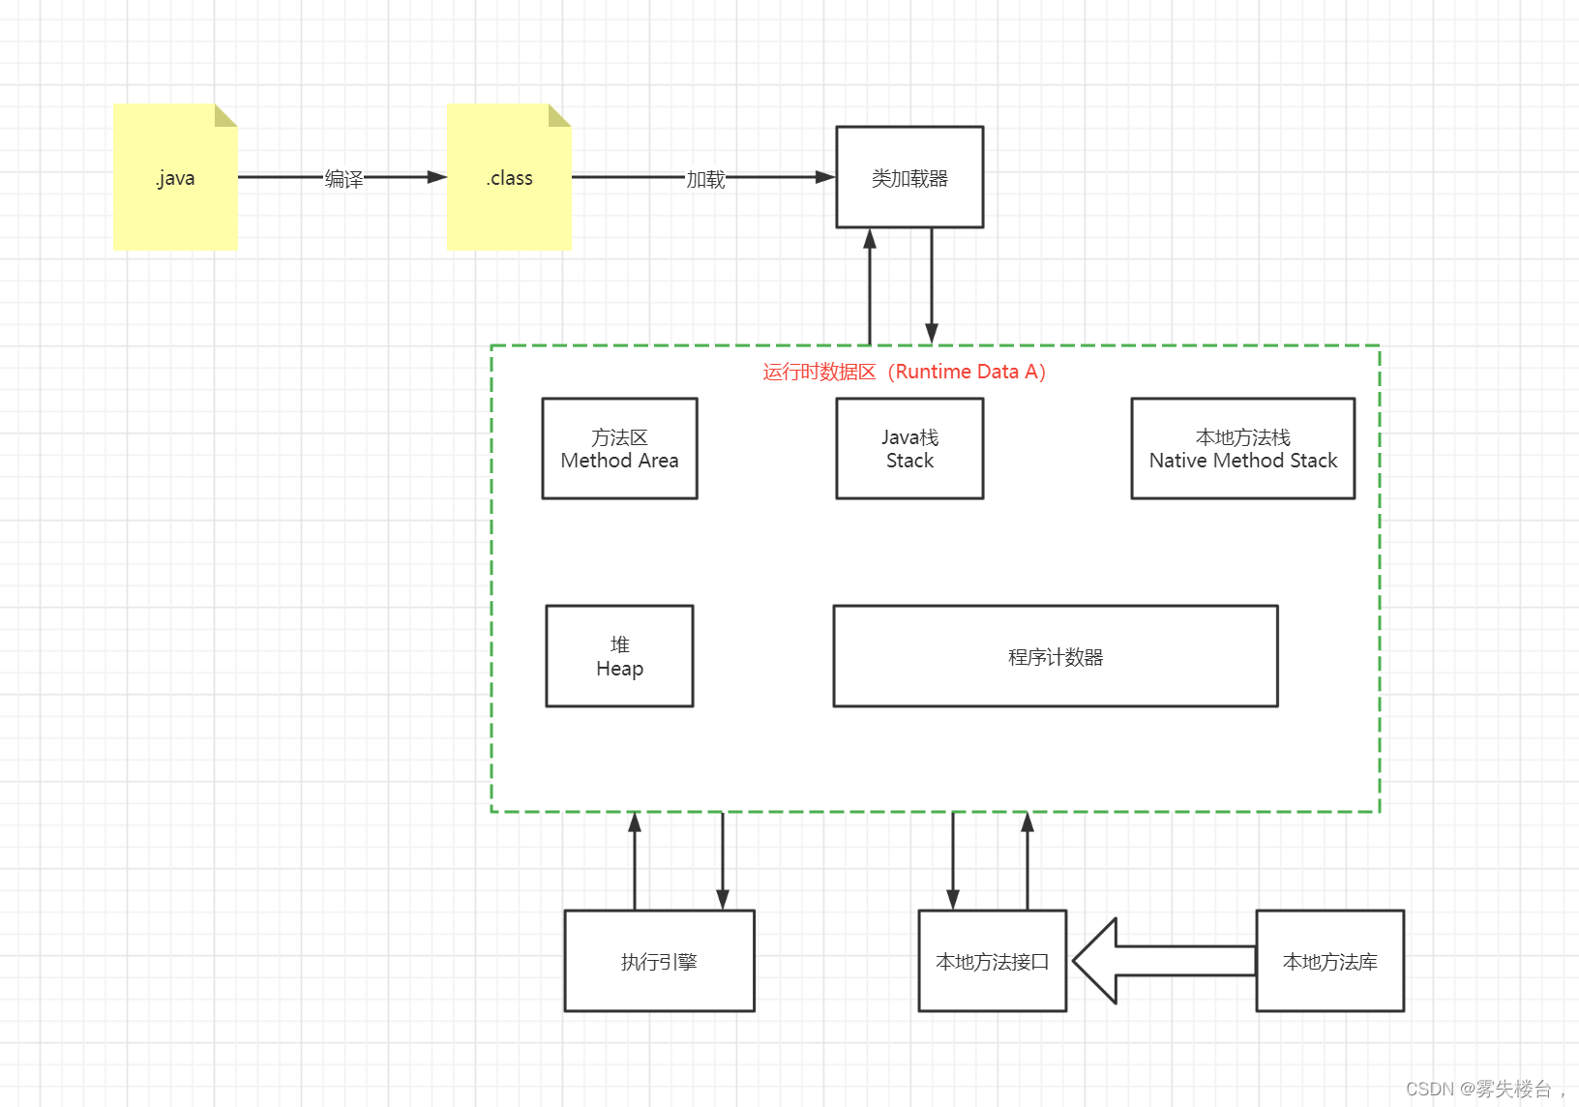Click the red 运行时数据区 (Runtime Data A) title
This screenshot has height=1107, width=1579.
click(904, 372)
